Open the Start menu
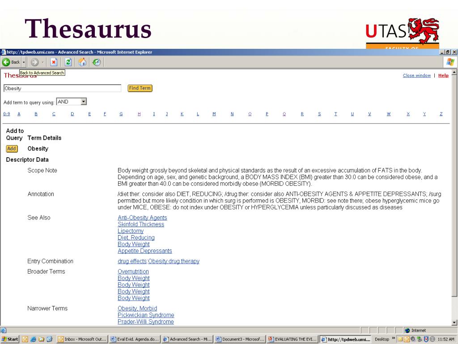This screenshot has height=344, width=458. 9,339
